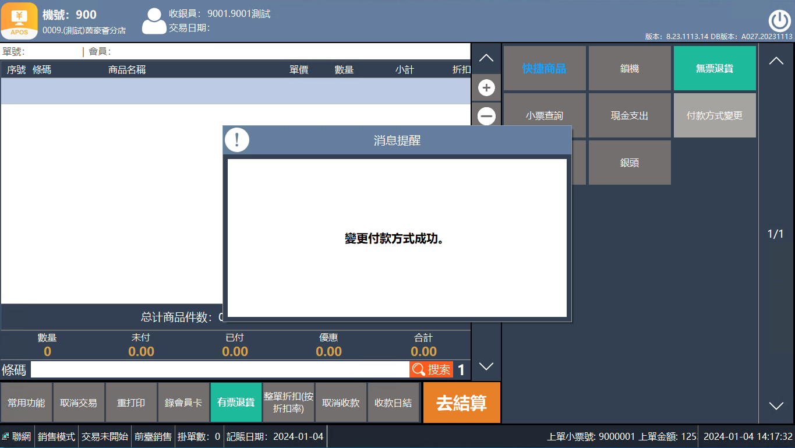Click the 單號 order number field
The width and height of the screenshot is (795, 448).
pos(42,51)
